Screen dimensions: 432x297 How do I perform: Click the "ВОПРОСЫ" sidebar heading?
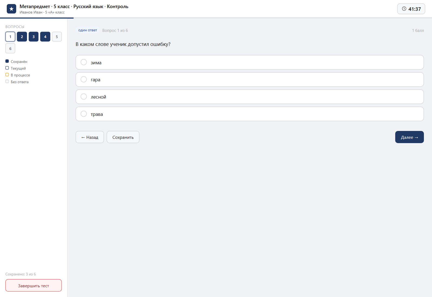15,27
